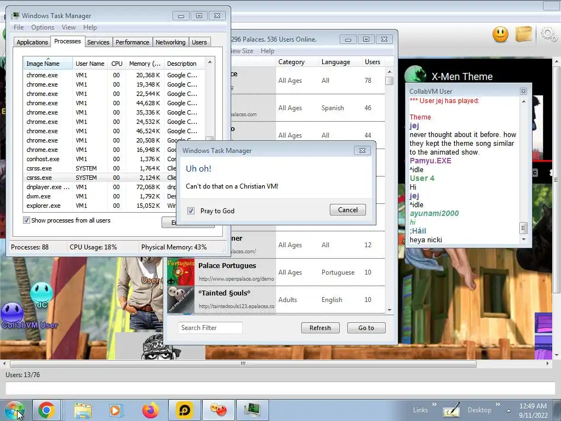The image size is (561, 421).
Task: Click the blue CollabVM User avatar
Action: point(12,313)
